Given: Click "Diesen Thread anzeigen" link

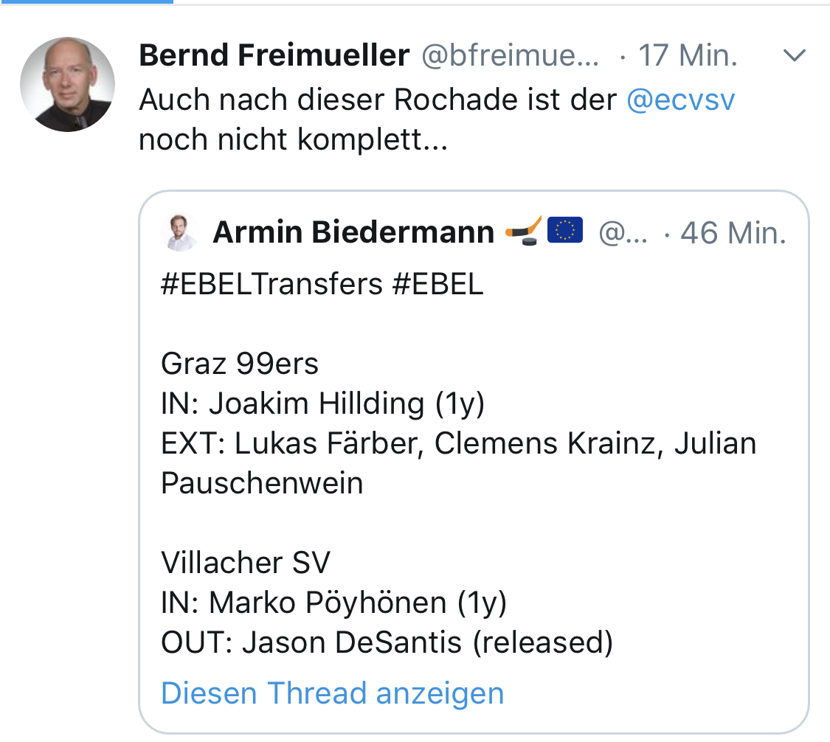Looking at the screenshot, I should coord(332,693).
